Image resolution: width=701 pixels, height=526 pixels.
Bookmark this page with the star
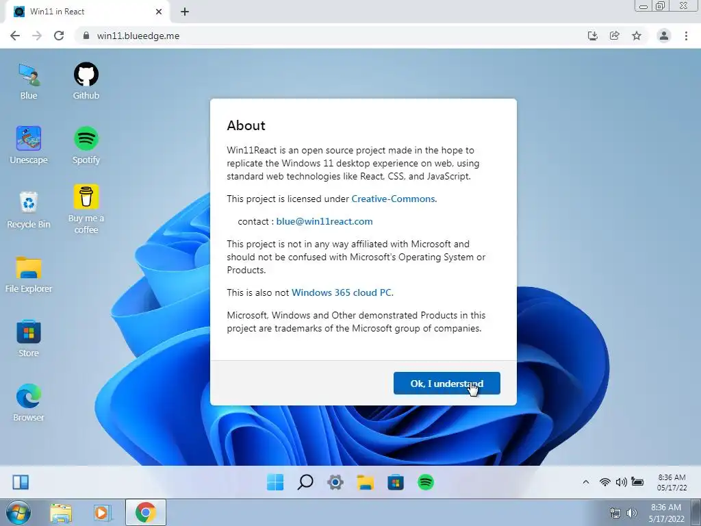pyautogui.click(x=637, y=36)
